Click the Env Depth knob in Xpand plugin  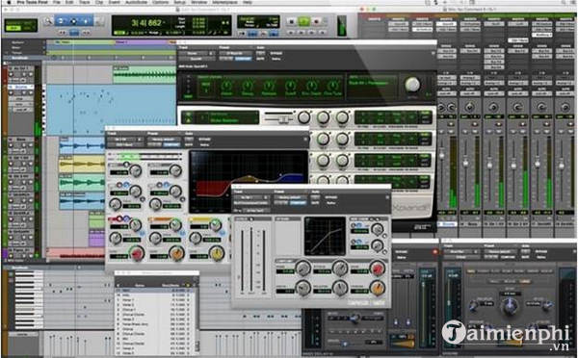pos(311,87)
